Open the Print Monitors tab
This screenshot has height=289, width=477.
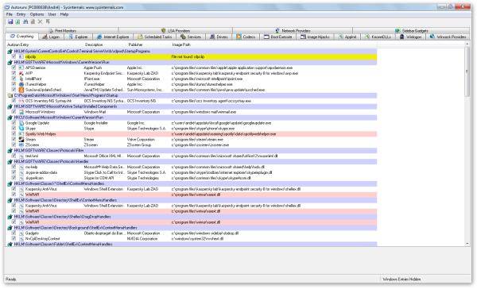click(x=62, y=31)
